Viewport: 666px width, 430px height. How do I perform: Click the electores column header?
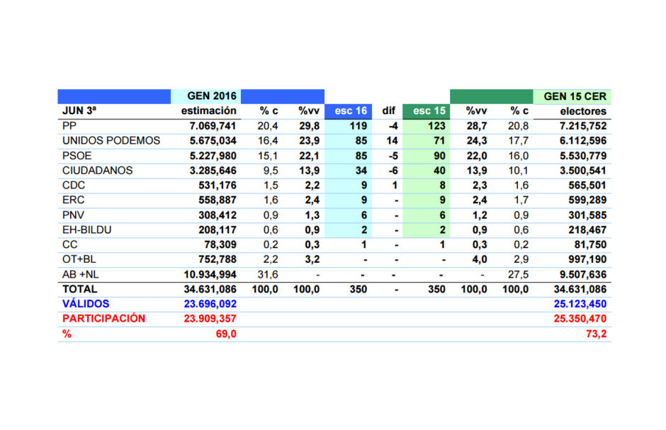click(x=583, y=111)
